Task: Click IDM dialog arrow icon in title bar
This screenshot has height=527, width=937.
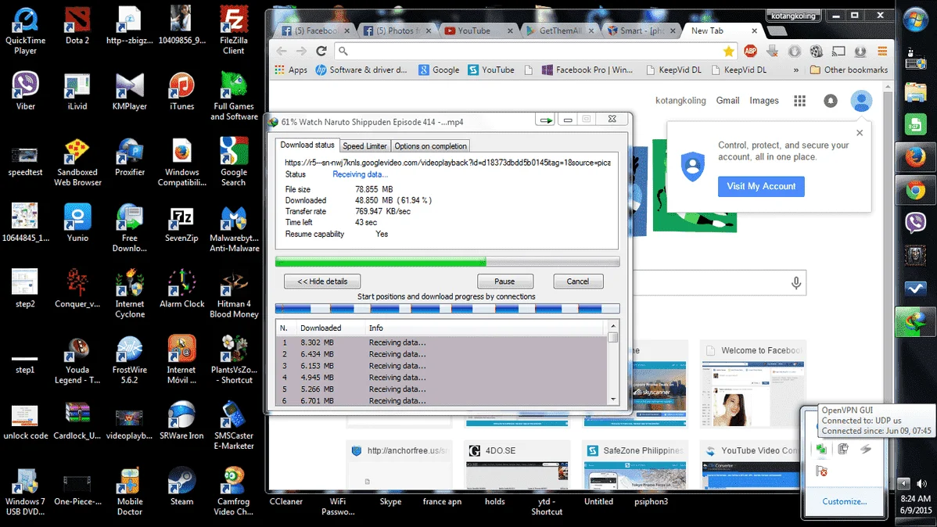Action: pyautogui.click(x=546, y=120)
